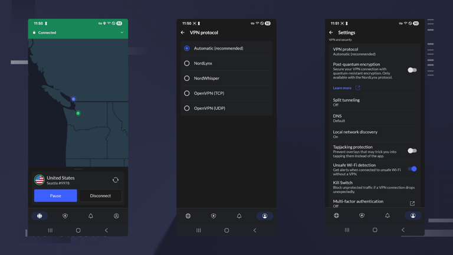This screenshot has height=255, width=453.
Task: Select the NordLynx protocol
Action: click(226, 63)
